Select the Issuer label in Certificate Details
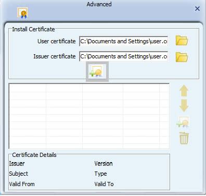Viewport: 206px width, 196px height. click(17, 164)
